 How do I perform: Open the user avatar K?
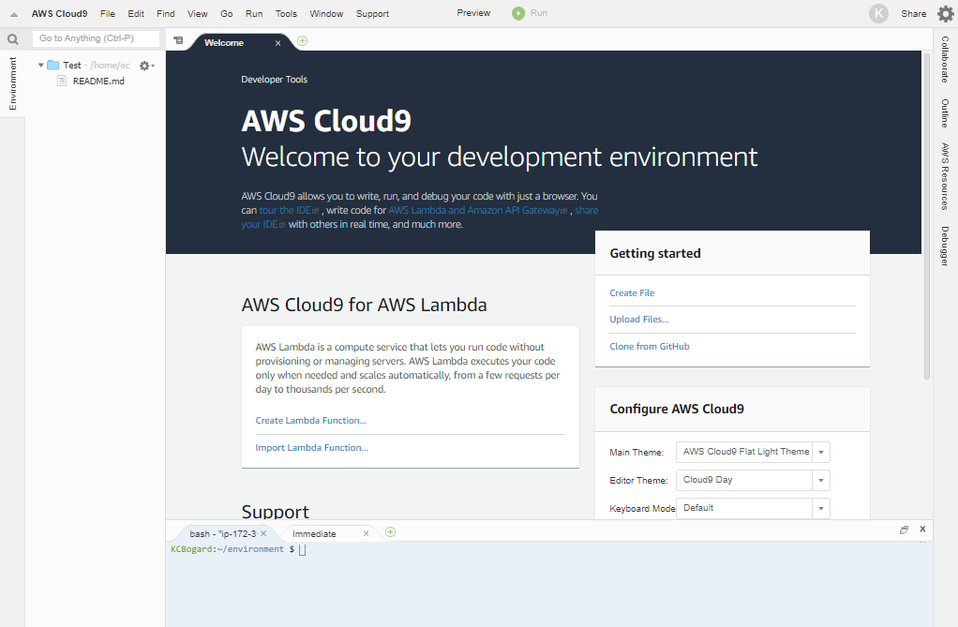[878, 13]
